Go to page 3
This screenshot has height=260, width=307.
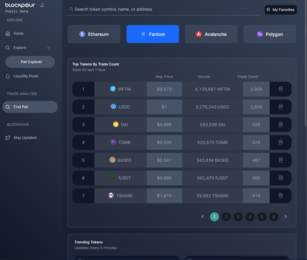coord(238,217)
